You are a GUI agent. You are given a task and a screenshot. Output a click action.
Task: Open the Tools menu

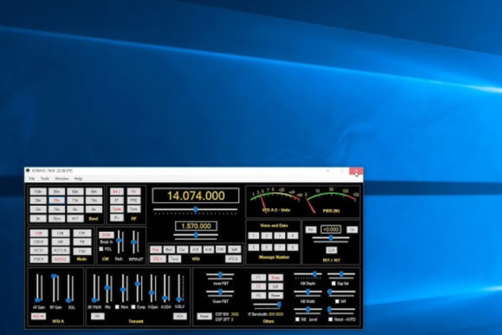pyautogui.click(x=45, y=178)
